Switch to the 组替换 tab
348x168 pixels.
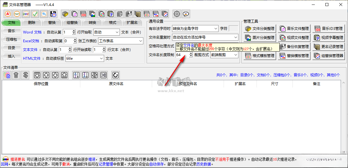pyautogui.click(x=72, y=23)
